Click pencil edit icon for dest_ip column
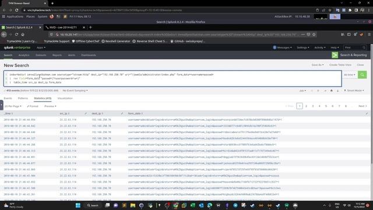The image size is (373, 210). [x=122, y=114]
